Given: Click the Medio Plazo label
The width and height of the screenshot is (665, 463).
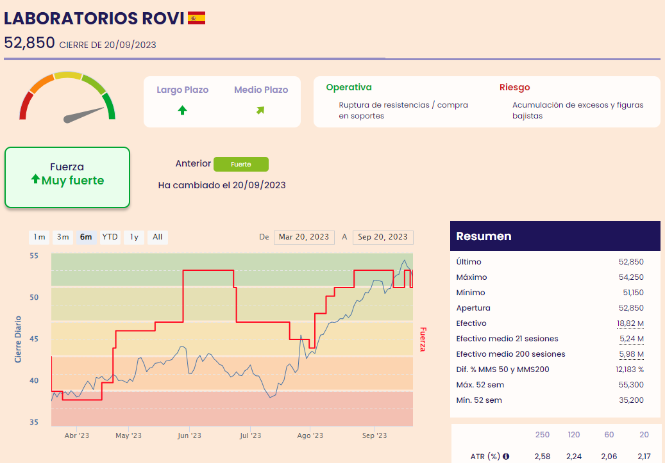Looking at the screenshot, I should pyautogui.click(x=261, y=90).
